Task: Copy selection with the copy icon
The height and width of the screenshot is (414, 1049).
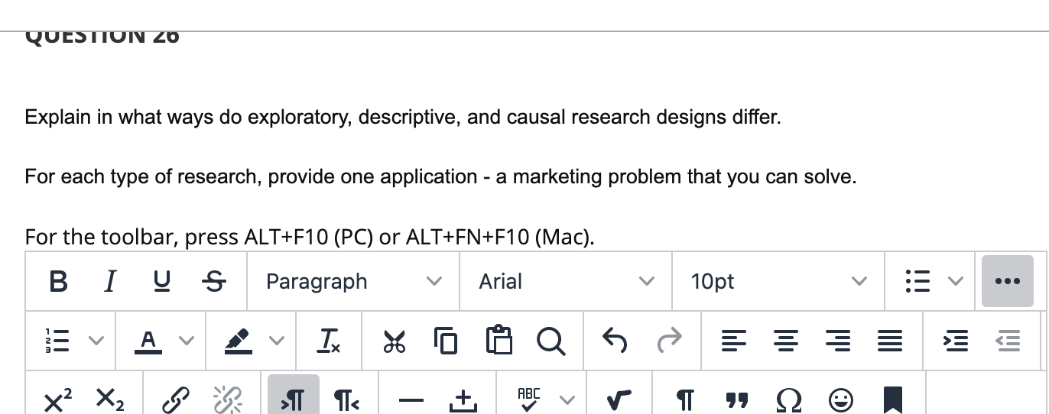Action: pyautogui.click(x=444, y=341)
